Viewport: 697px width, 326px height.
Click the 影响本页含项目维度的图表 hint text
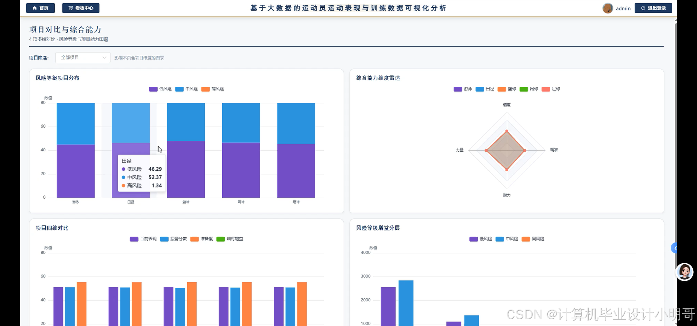coord(139,58)
